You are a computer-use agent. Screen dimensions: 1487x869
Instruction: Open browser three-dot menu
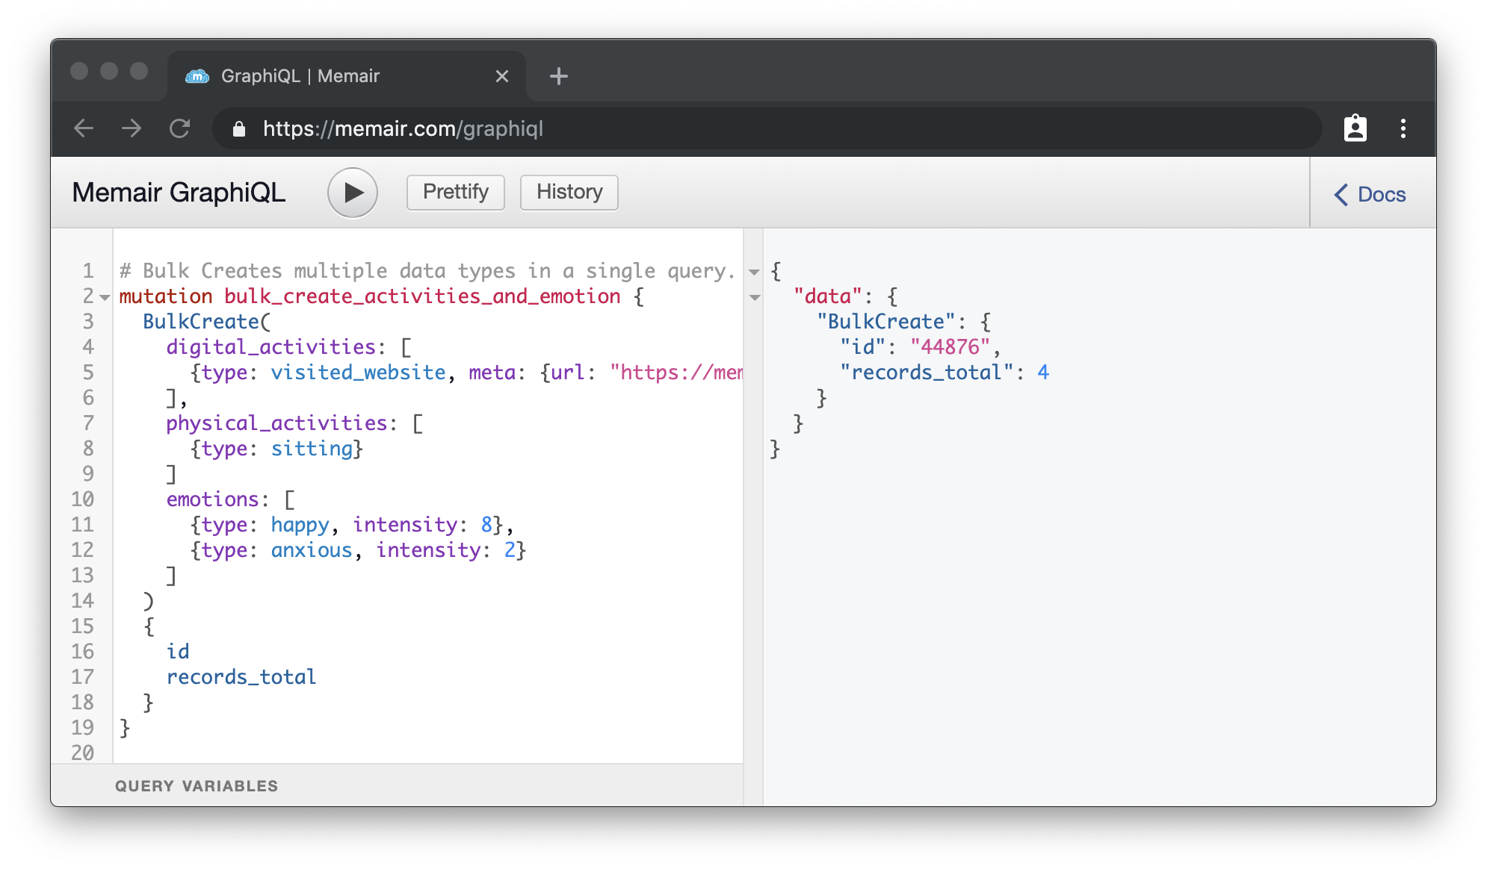pos(1403,128)
